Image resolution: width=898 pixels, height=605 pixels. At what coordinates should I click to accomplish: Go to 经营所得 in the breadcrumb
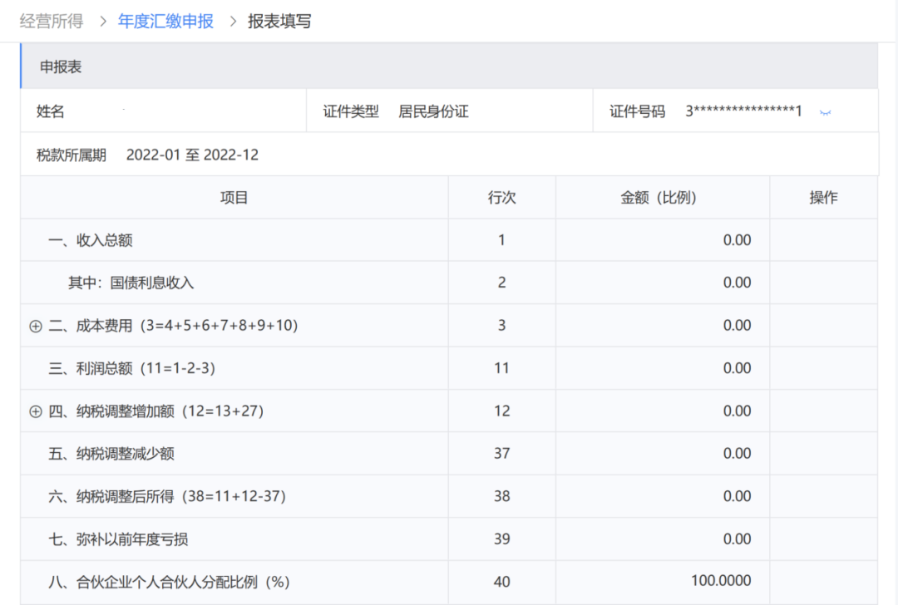pyautogui.click(x=52, y=22)
